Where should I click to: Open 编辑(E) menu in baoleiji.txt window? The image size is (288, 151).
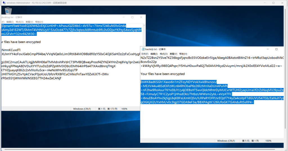pyautogui.click(x=154, y=54)
